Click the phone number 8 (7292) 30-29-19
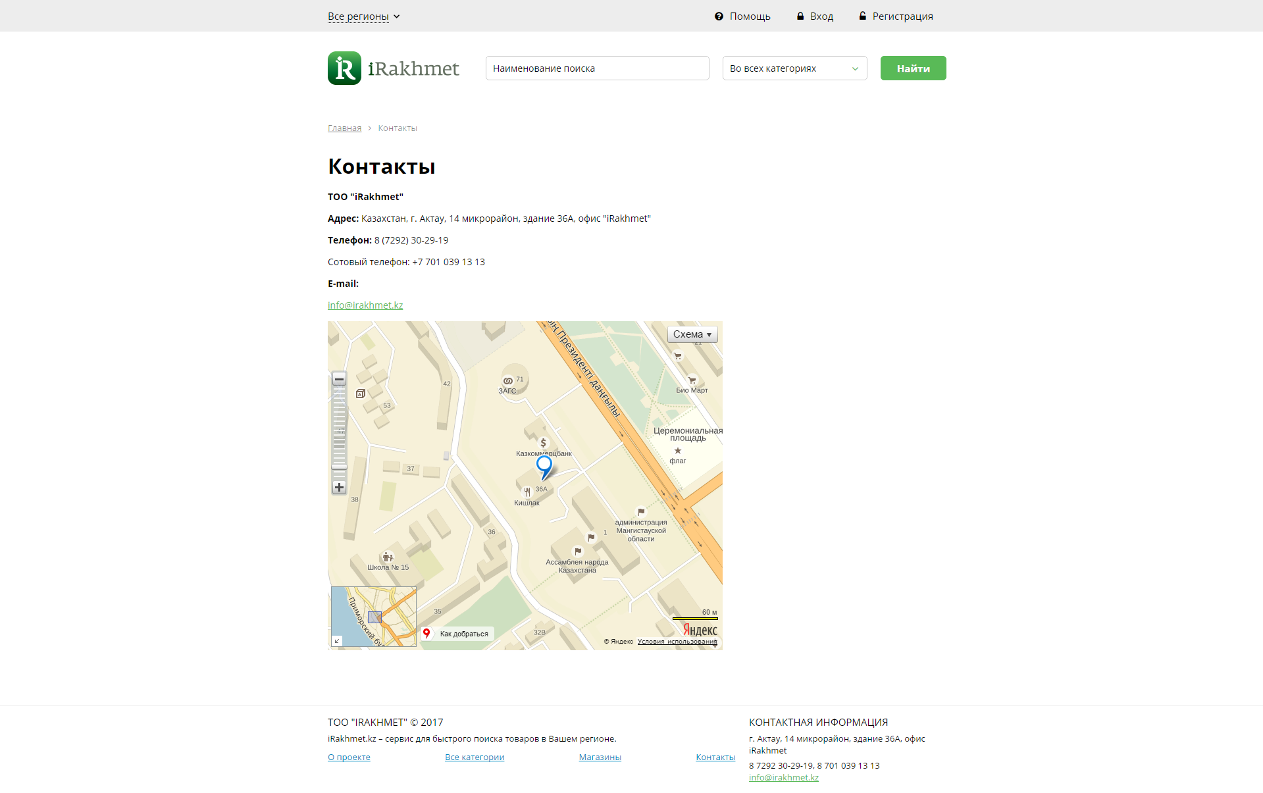This screenshot has height=793, width=1263. click(x=411, y=240)
